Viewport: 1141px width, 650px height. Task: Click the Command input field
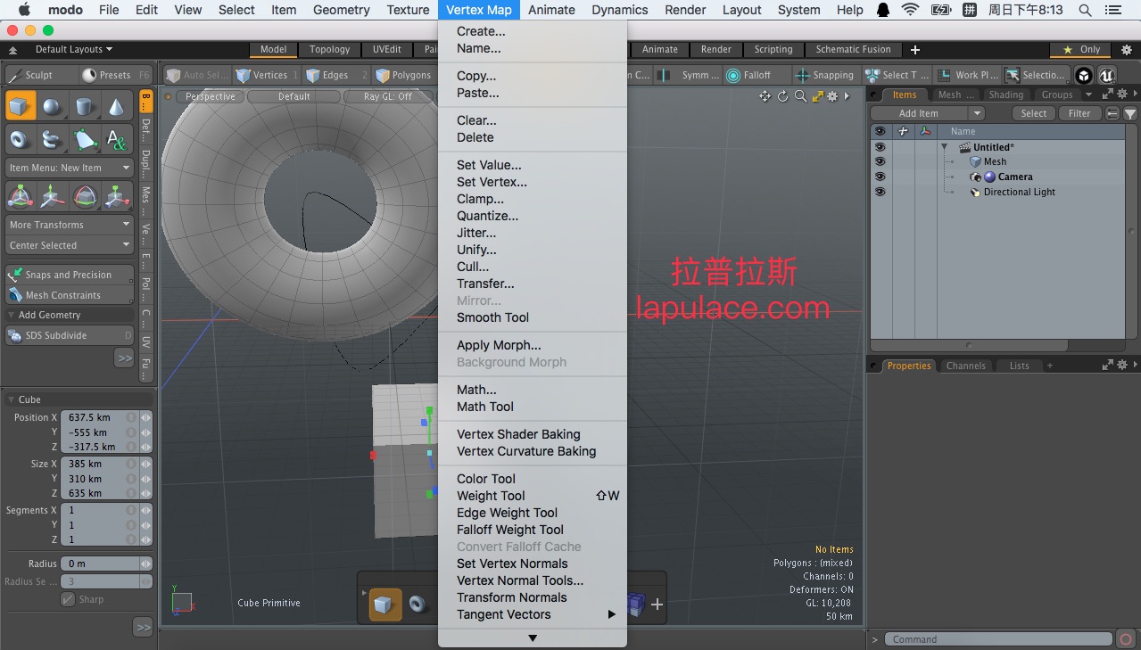coord(997,639)
